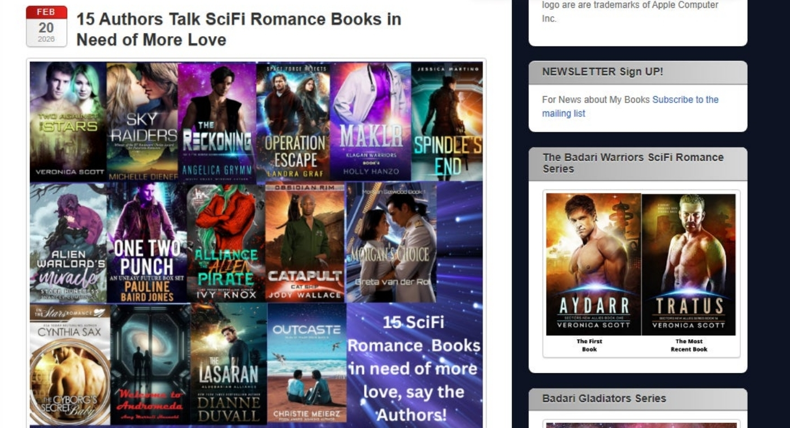Click the Spindle's End book cover

point(447,122)
